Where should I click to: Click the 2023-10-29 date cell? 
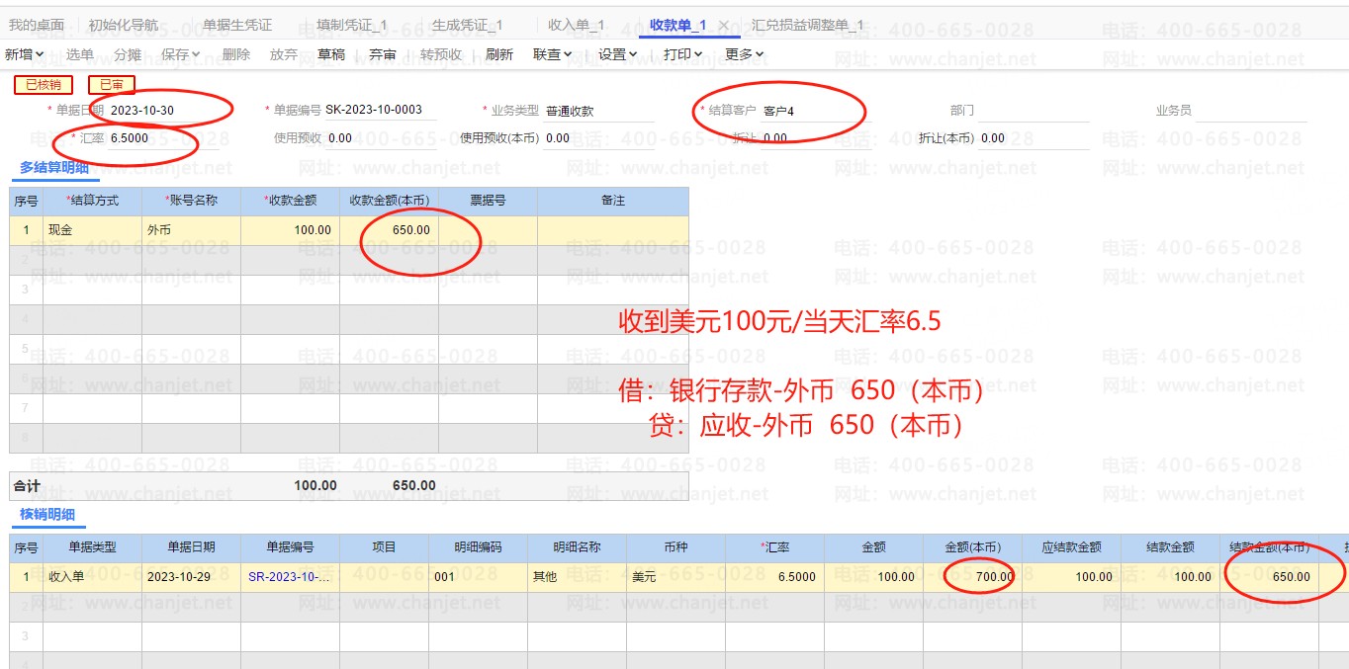191,577
